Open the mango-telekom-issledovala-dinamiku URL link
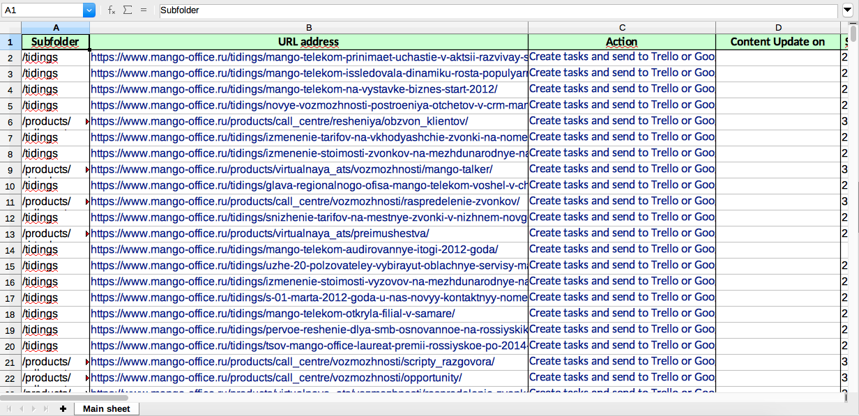This screenshot has height=416, width=859. click(x=309, y=73)
